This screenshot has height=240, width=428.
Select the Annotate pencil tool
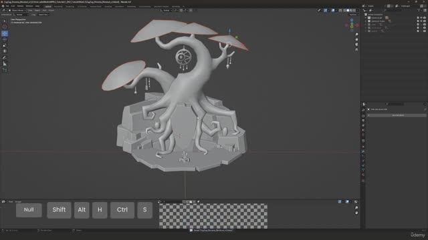tap(5, 57)
